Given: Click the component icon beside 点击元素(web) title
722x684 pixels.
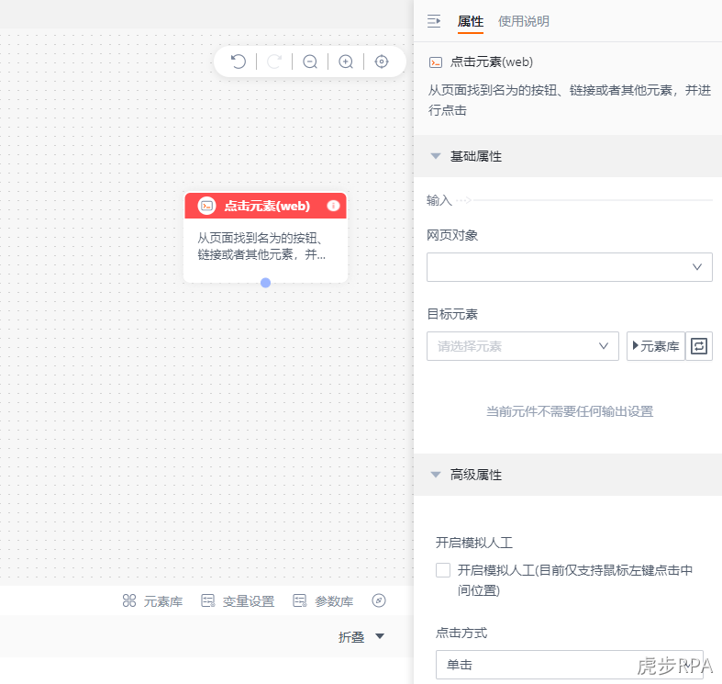Looking at the screenshot, I should 436,62.
